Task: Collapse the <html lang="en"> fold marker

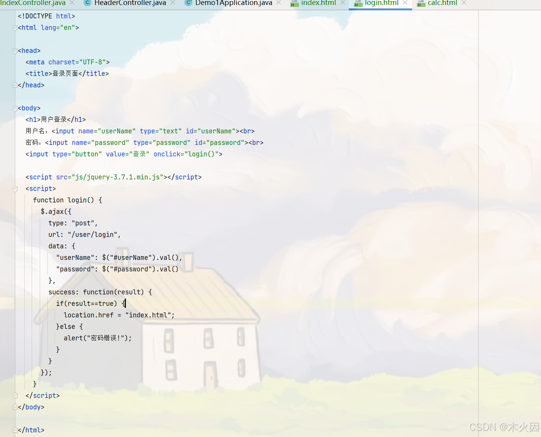Action: point(15,28)
